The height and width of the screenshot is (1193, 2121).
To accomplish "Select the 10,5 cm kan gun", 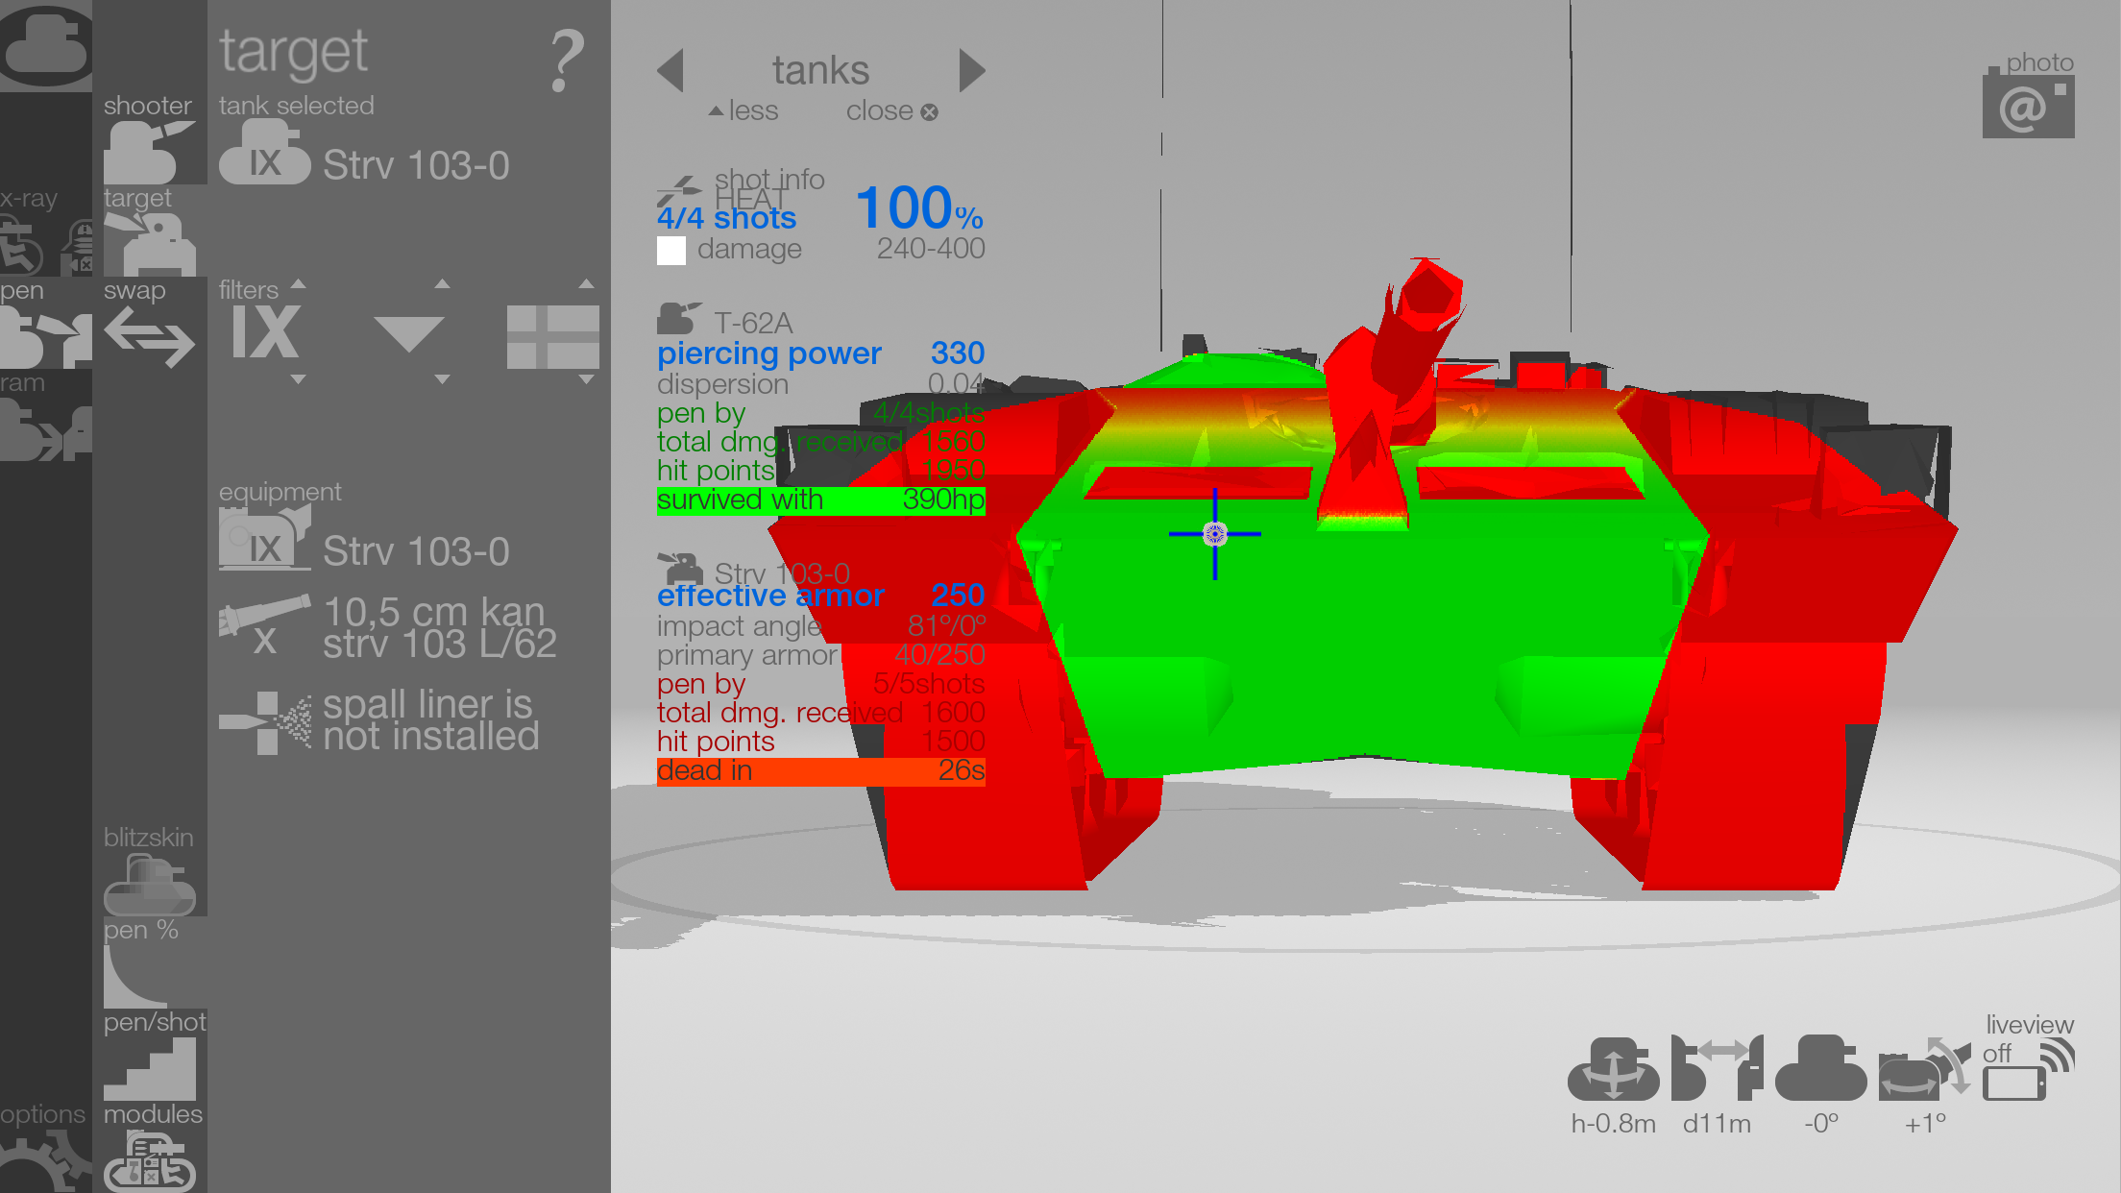I will (x=388, y=627).
